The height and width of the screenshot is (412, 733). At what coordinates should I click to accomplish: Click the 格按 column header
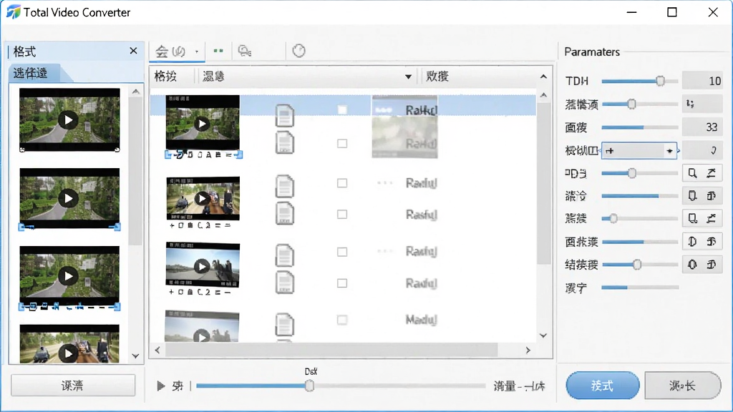click(165, 77)
